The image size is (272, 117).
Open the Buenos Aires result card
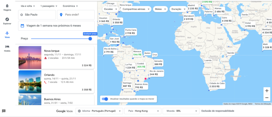56,100
